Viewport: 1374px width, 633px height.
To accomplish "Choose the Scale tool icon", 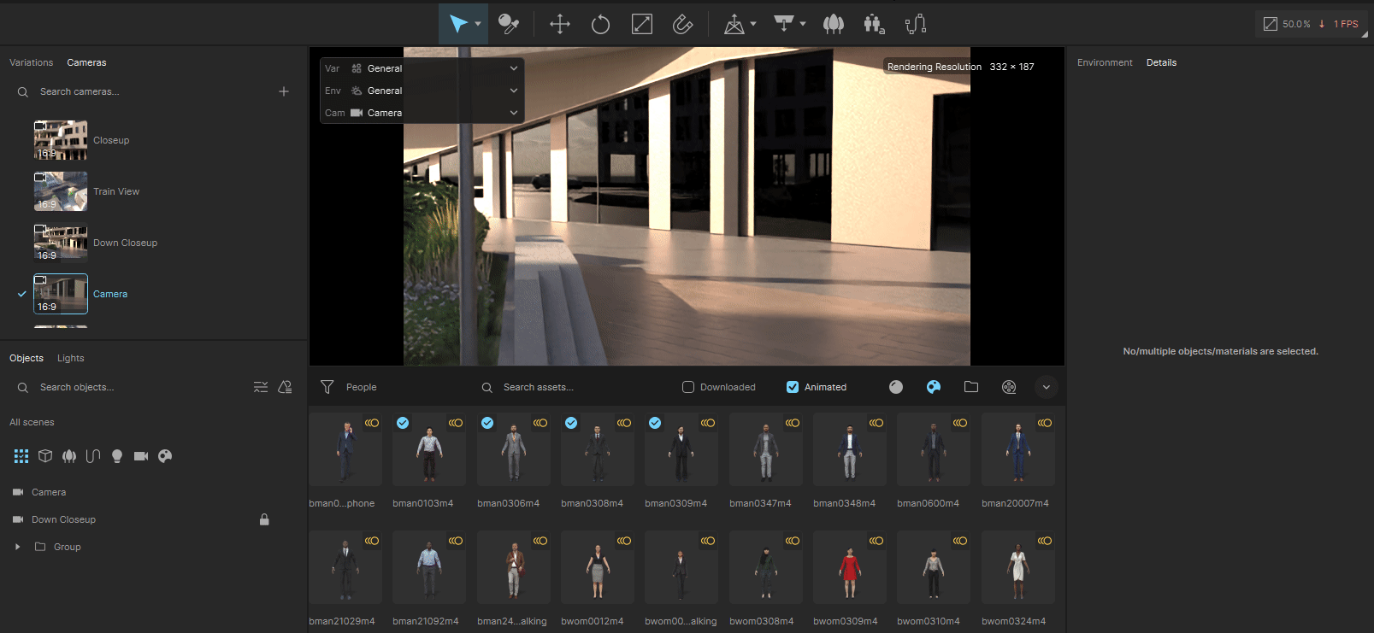I will pos(642,24).
